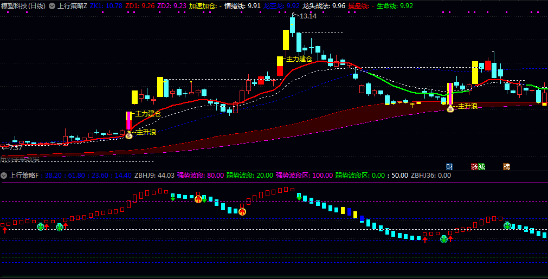Click the first 主力建仓 label near the left
Image resolution: width=548 pixels, height=279 pixels.
(x=148, y=113)
